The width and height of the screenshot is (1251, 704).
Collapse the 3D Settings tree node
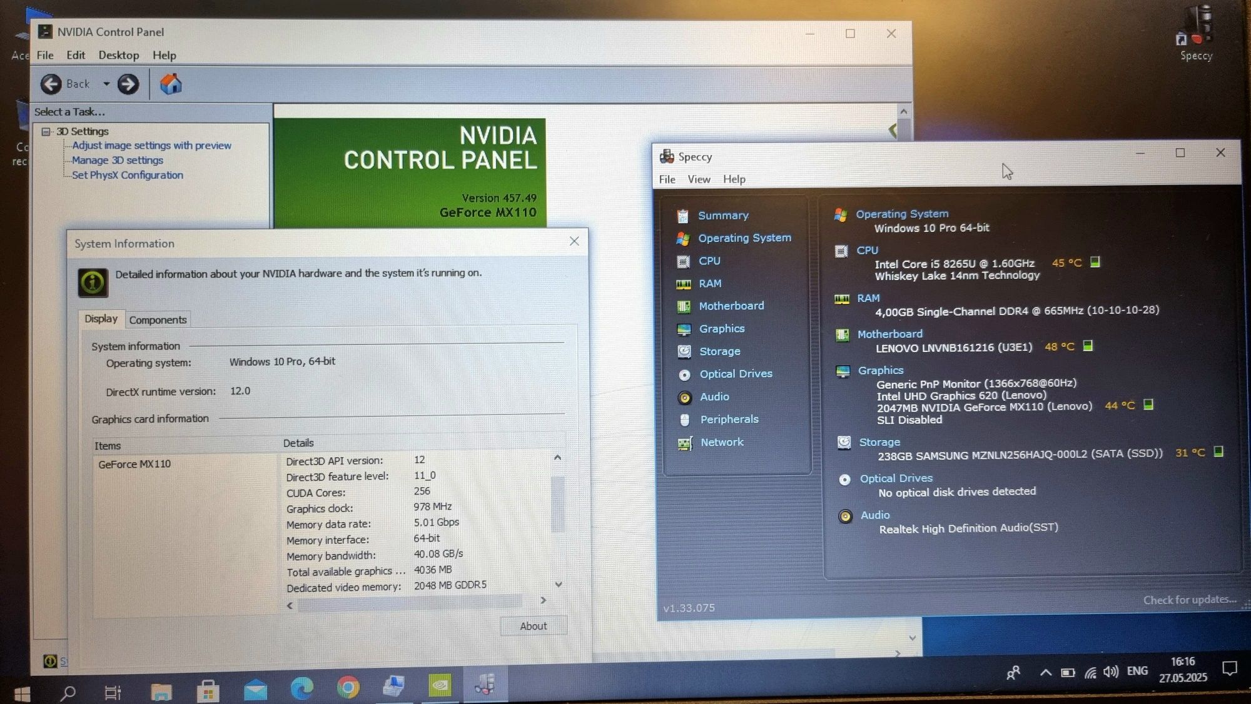coord(46,131)
